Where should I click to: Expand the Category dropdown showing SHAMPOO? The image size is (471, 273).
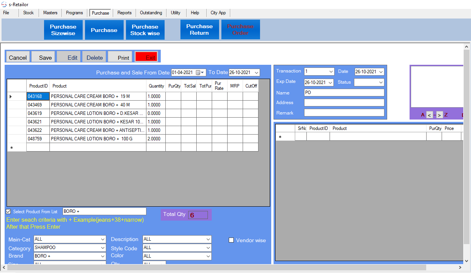[x=102, y=248]
